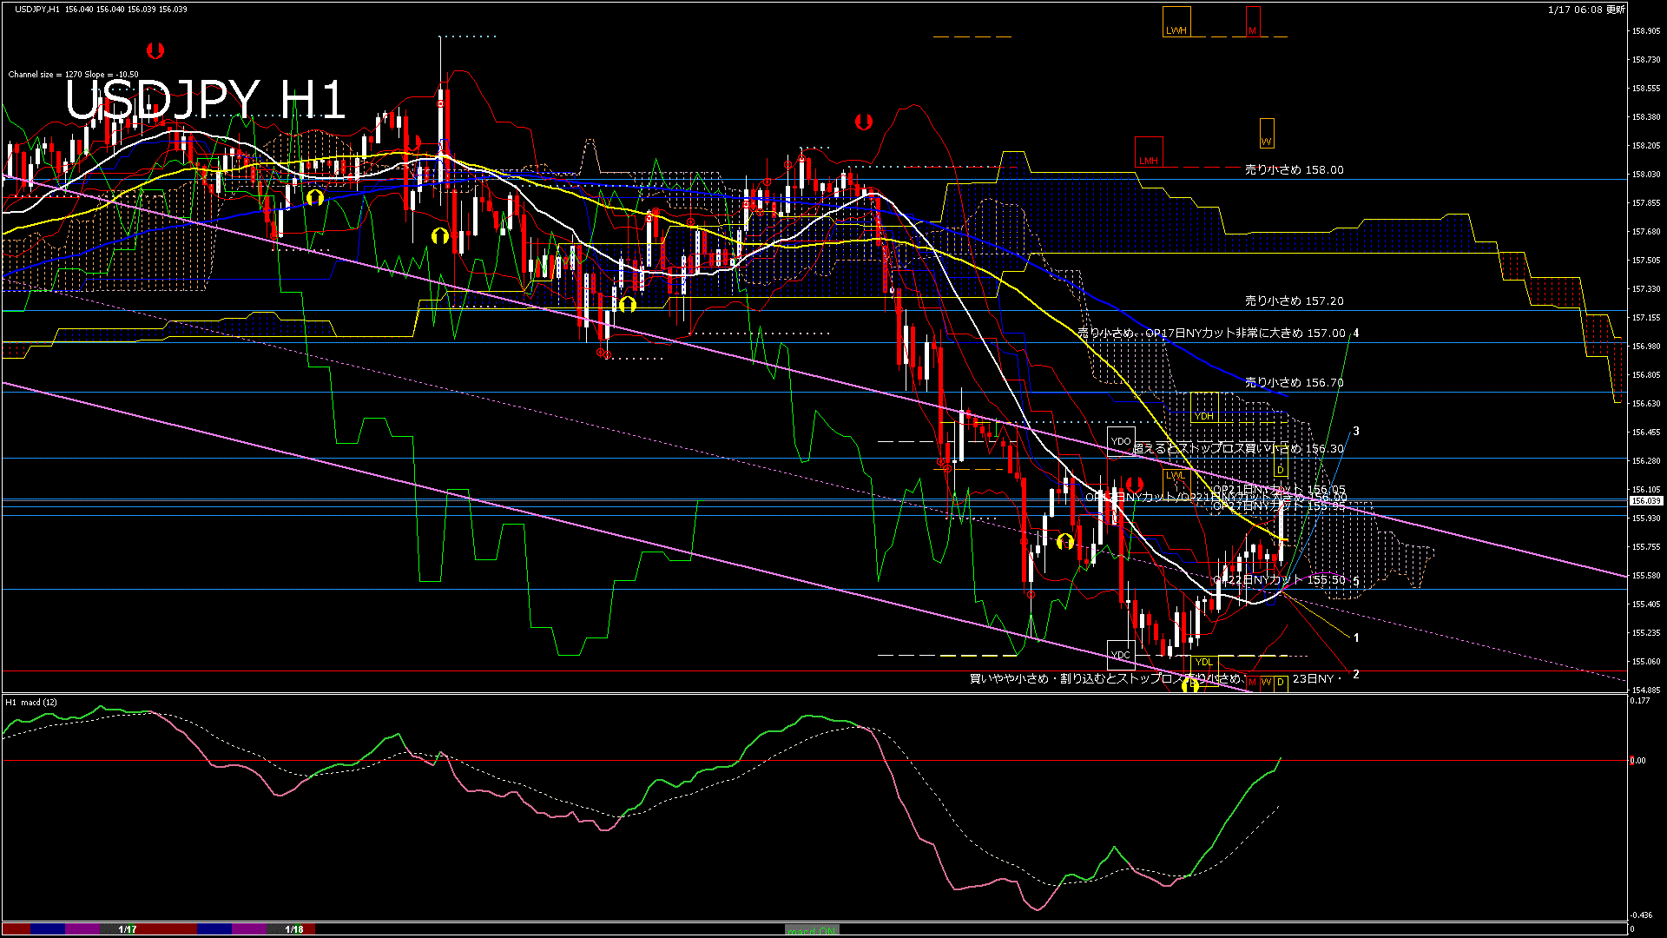The width and height of the screenshot is (1667, 938).
Task: Click the YDO level box
Action: pyautogui.click(x=1121, y=441)
